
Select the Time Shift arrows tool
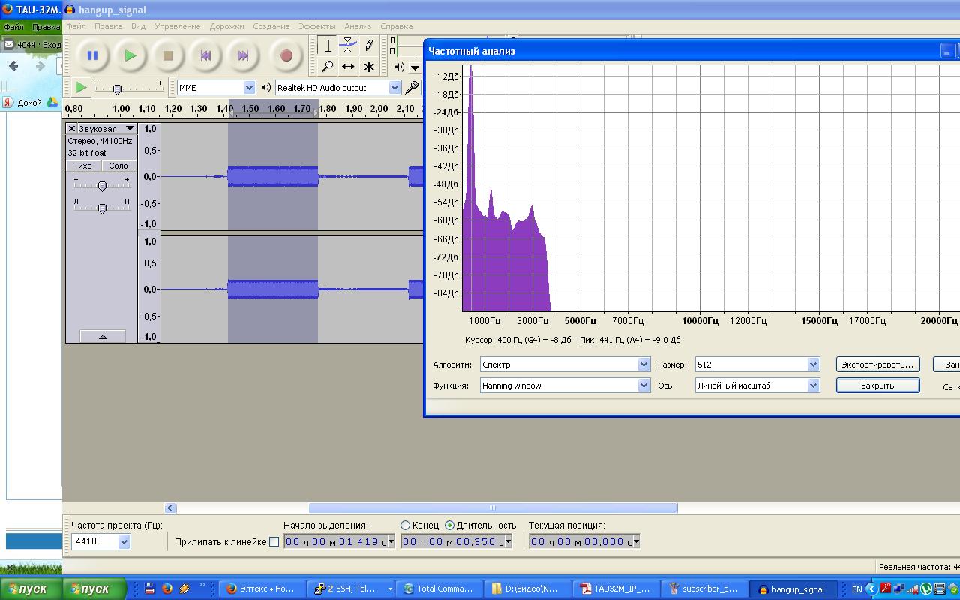(x=348, y=66)
